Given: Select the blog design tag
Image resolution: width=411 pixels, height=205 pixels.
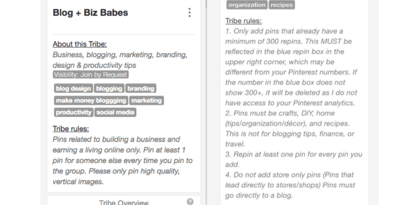Looking at the screenshot, I should [73, 89].
